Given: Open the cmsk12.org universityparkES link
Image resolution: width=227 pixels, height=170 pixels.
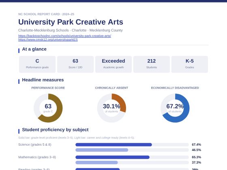Looking at the screenshot, I should 48,40.
